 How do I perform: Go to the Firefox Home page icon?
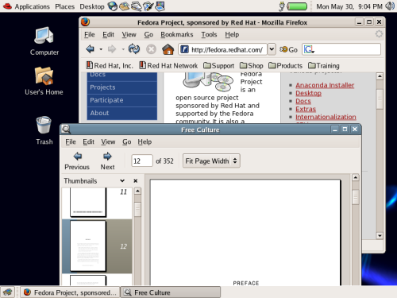(168, 49)
